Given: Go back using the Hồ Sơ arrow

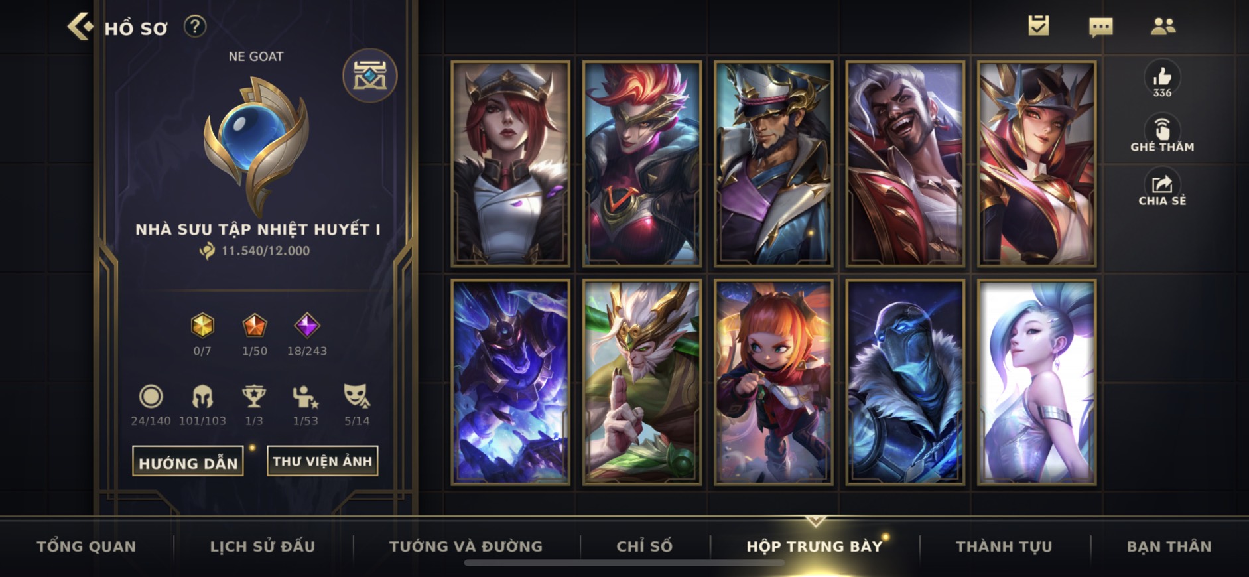Looking at the screenshot, I should click(80, 27).
